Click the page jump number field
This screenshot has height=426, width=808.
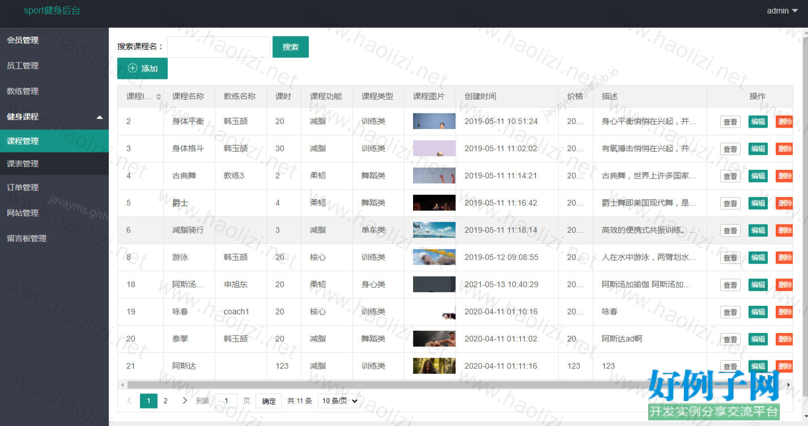(226, 401)
